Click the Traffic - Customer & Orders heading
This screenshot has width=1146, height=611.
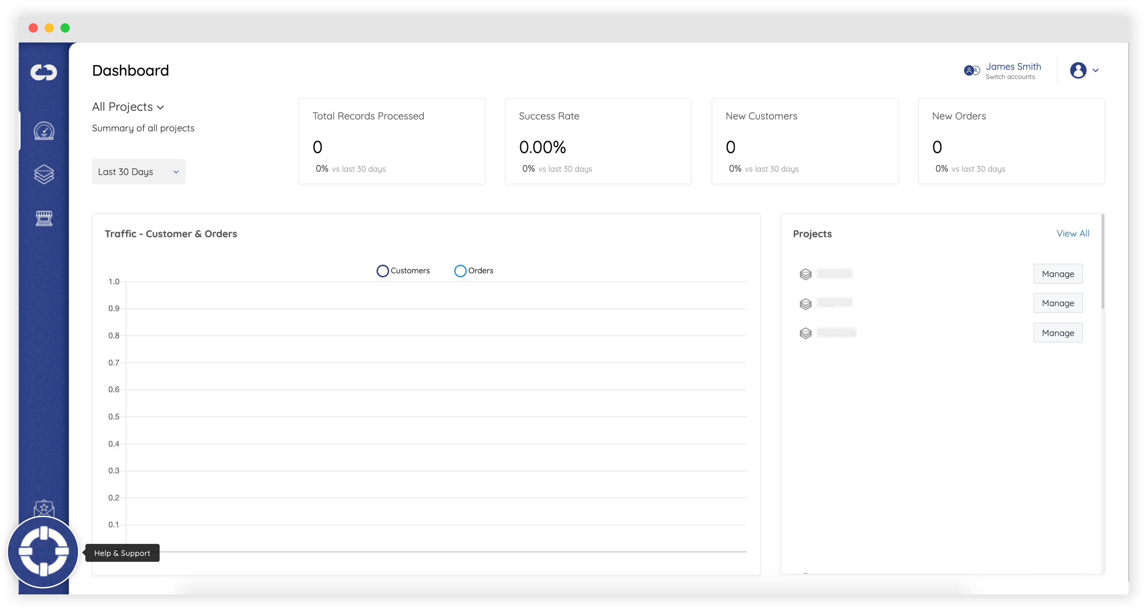171,234
